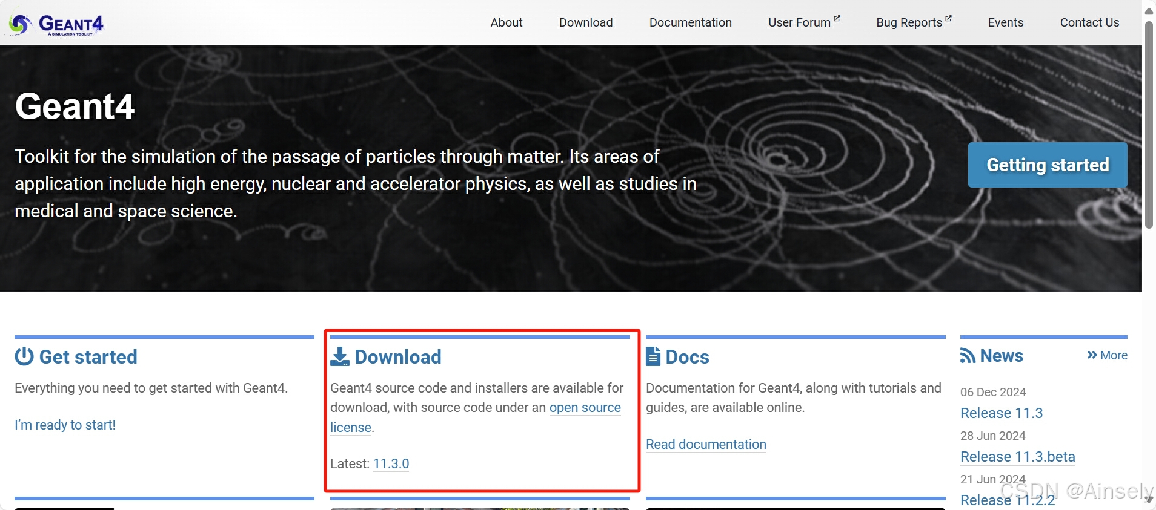The image size is (1156, 510).
Task: Select the latest version 11.3.0 link
Action: (x=391, y=463)
